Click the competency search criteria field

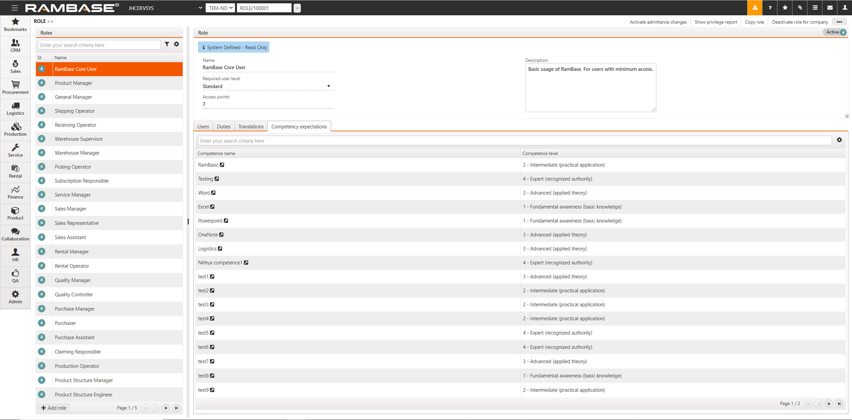coord(514,141)
